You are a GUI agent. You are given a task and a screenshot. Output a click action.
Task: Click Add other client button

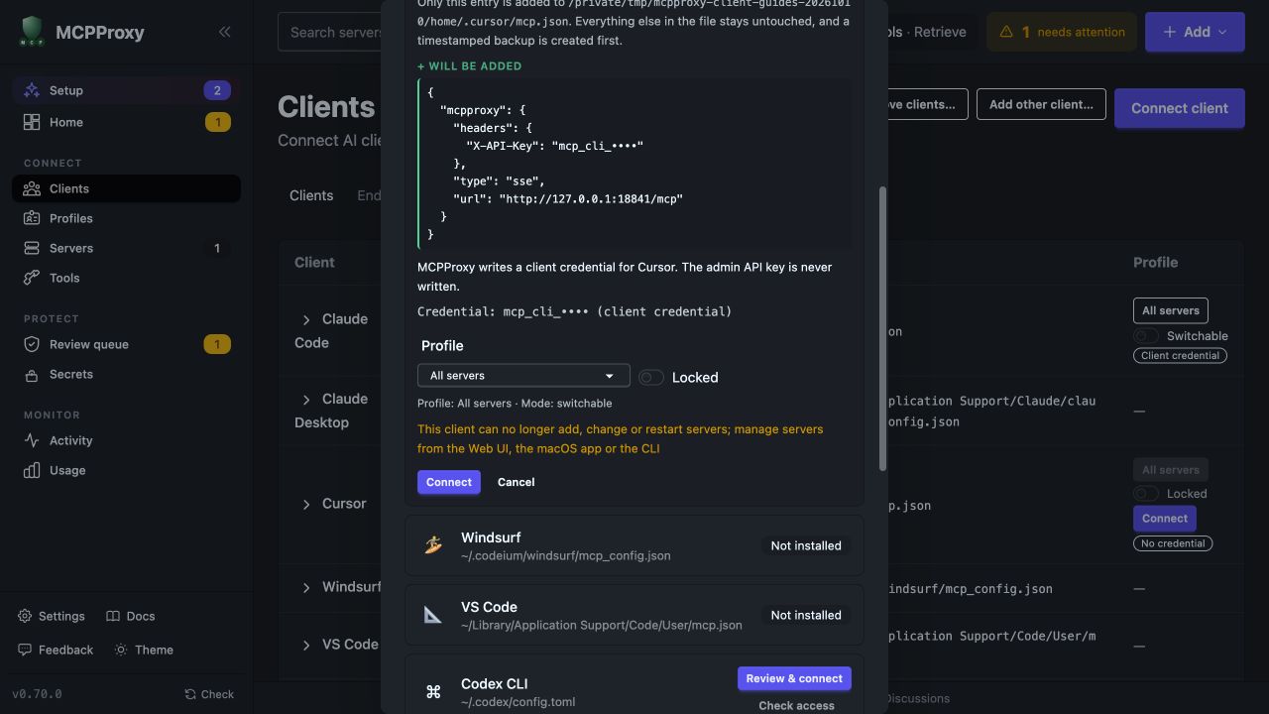pyautogui.click(x=1041, y=104)
